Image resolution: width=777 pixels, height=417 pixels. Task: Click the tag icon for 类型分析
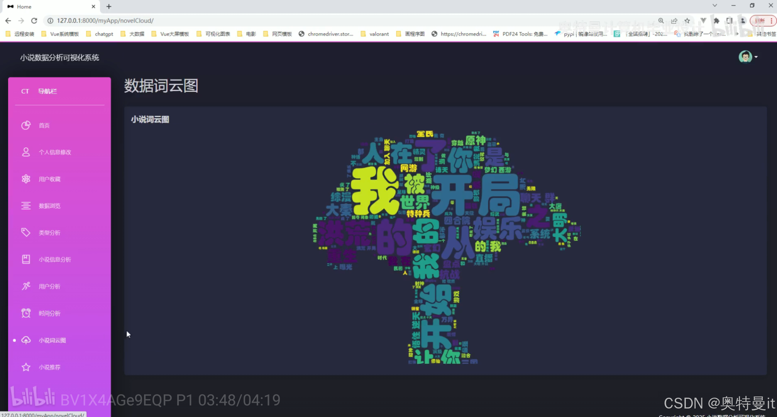pos(26,232)
